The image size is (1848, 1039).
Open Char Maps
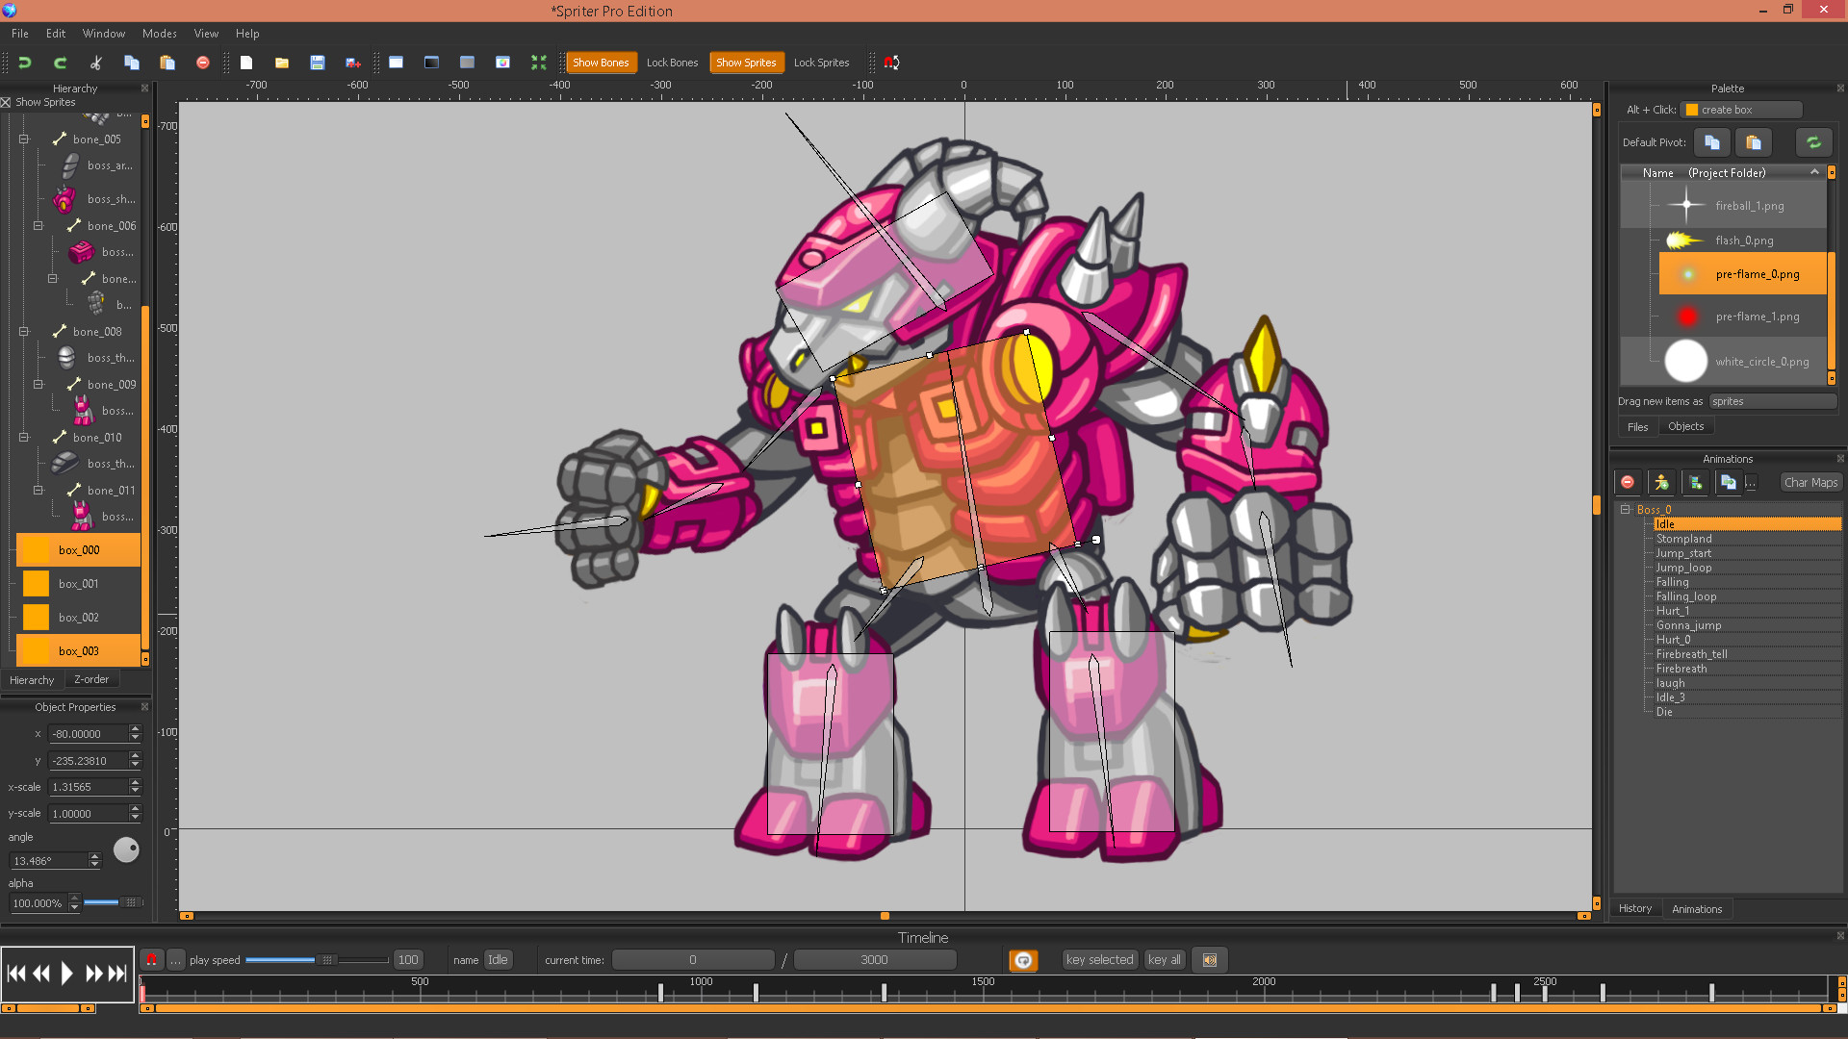1809,482
